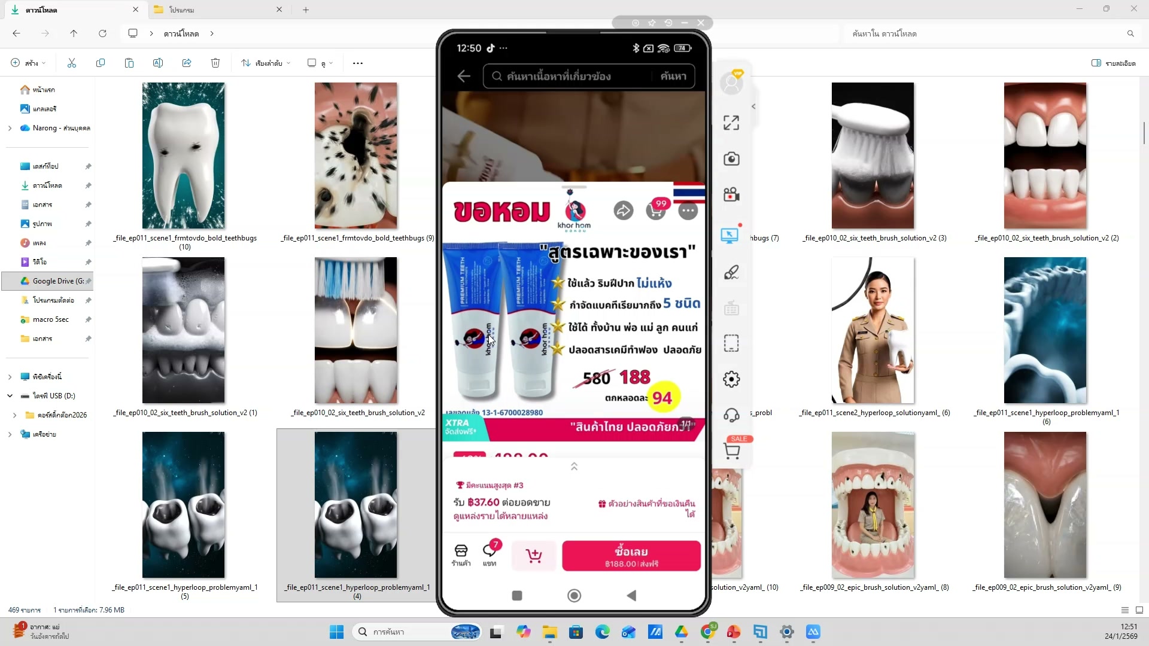The image size is (1149, 646).
Task: Rename the selected file
Action: click(158, 63)
